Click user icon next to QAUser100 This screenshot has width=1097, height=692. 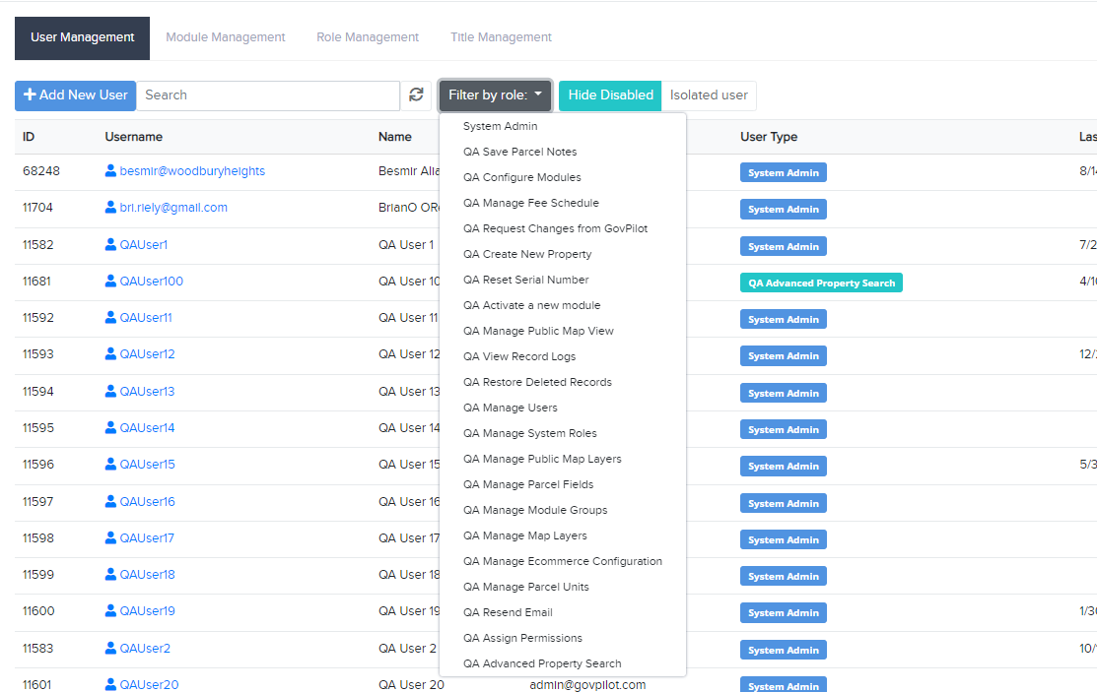(x=111, y=281)
